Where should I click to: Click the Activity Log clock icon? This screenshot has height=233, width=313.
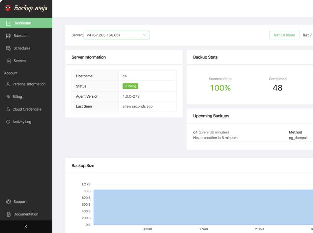(x=8, y=122)
